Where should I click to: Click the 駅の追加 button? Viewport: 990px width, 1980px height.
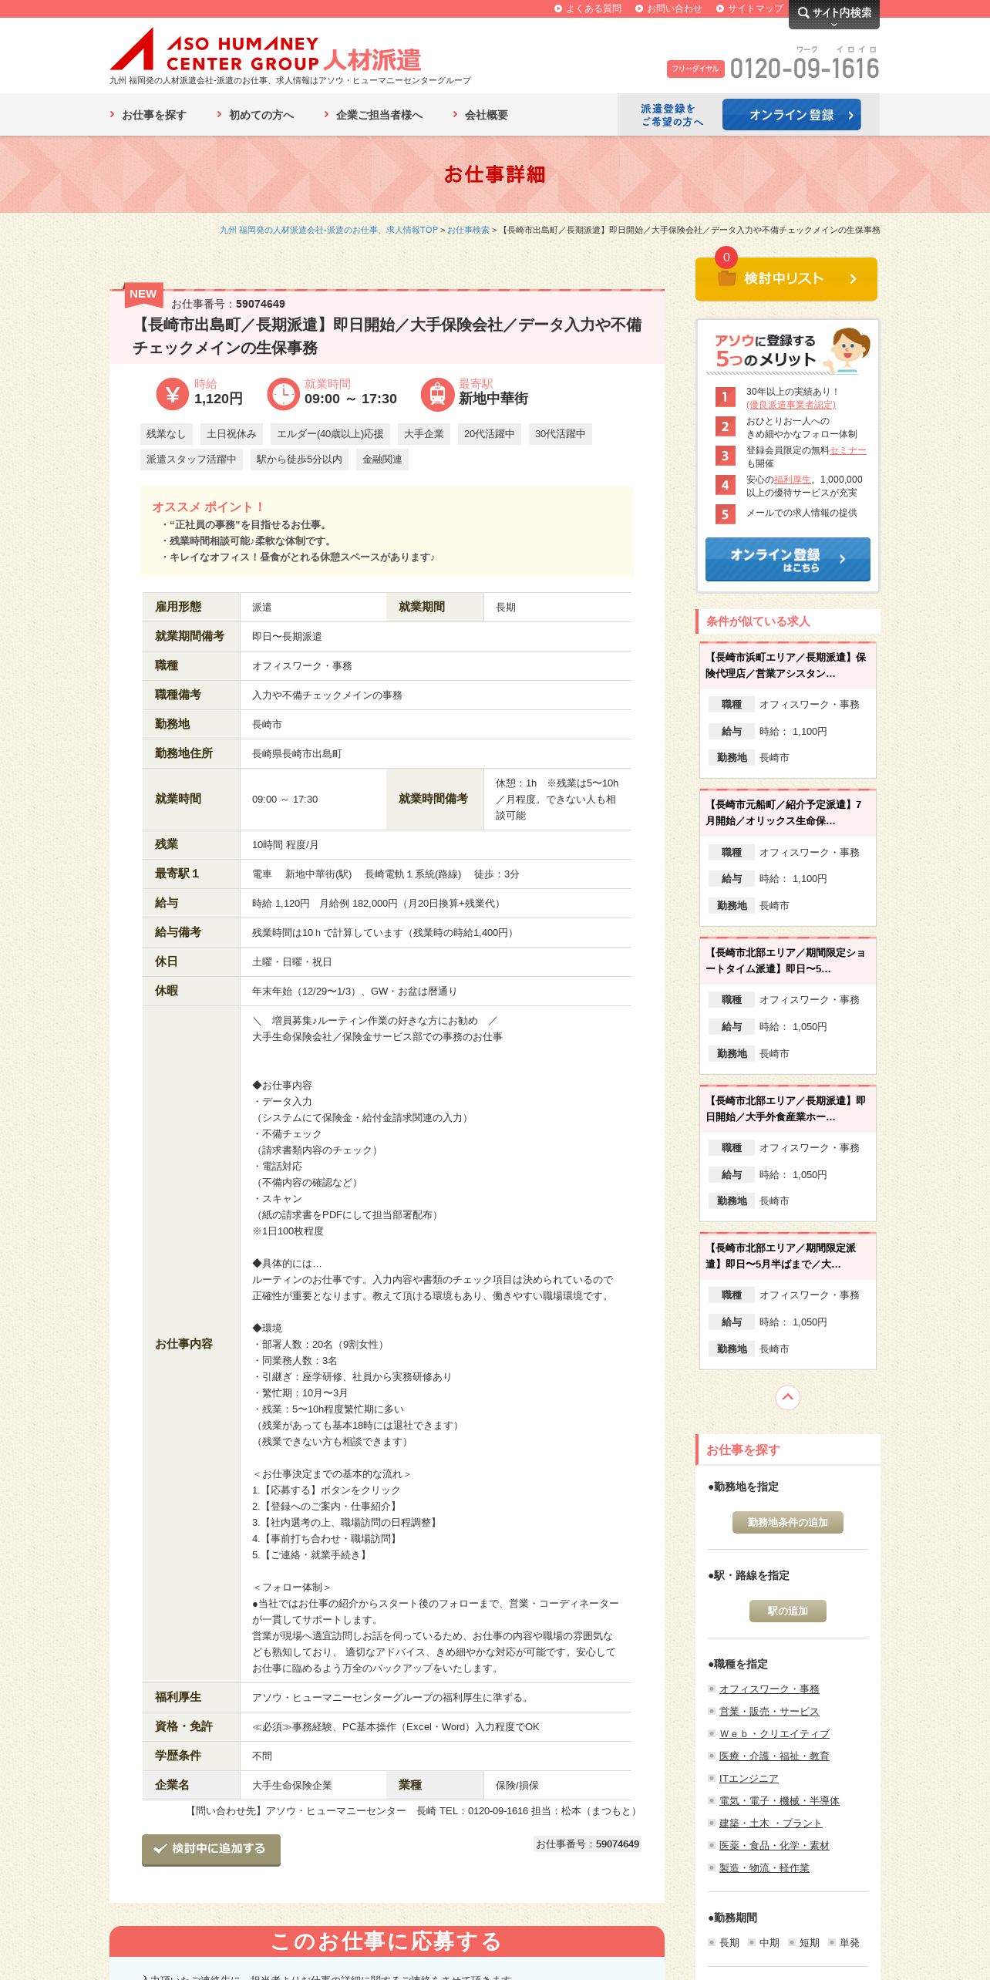(787, 1611)
